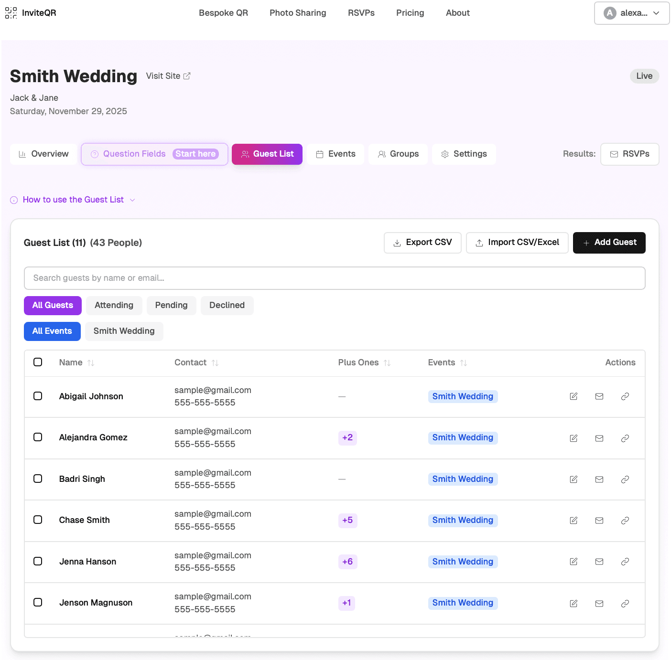This screenshot has width=671, height=660.
Task: Select Chase Smith's row checkbox
Action: (38, 520)
